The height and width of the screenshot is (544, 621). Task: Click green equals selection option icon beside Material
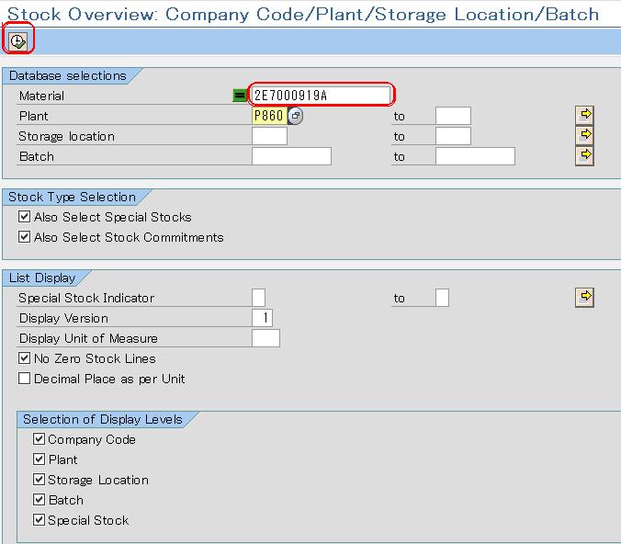pyautogui.click(x=240, y=96)
